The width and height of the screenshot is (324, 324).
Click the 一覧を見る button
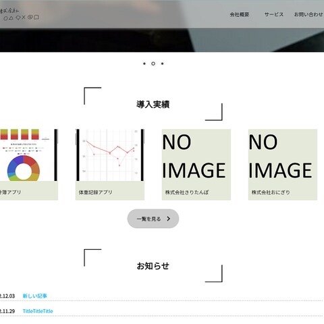coord(153,219)
